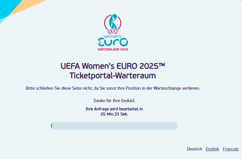Screen dimensions: 242x159
Task: Click the "Danke für Ihre Geduld" message
Action: [114, 100]
